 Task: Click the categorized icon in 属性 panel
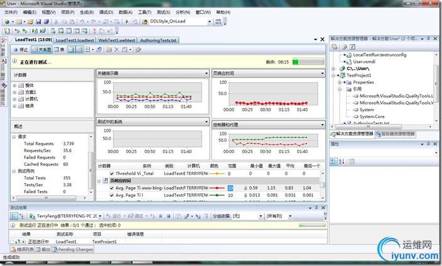click(333, 162)
